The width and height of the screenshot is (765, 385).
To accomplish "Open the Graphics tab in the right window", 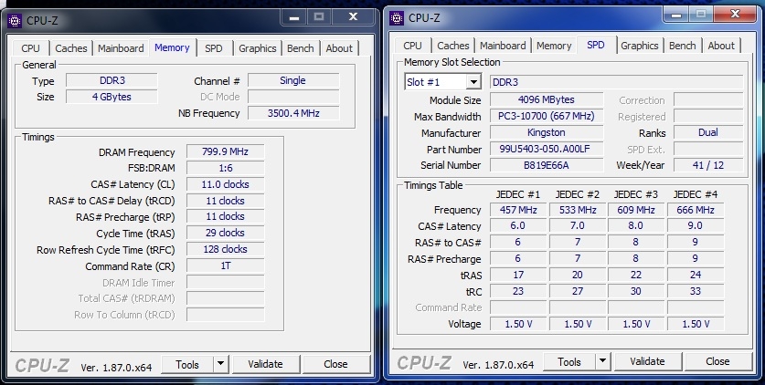I will click(x=640, y=46).
